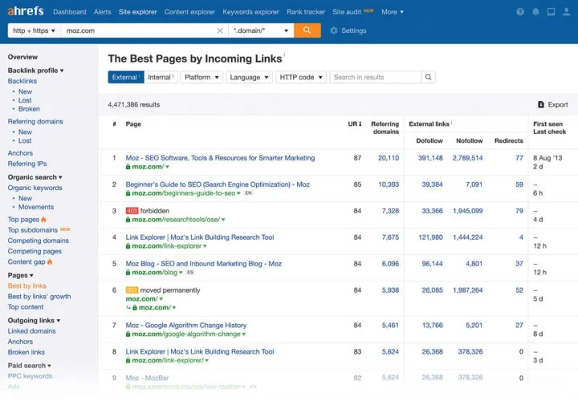
Task: Click the info icon next to External links header
Action: tap(451, 122)
